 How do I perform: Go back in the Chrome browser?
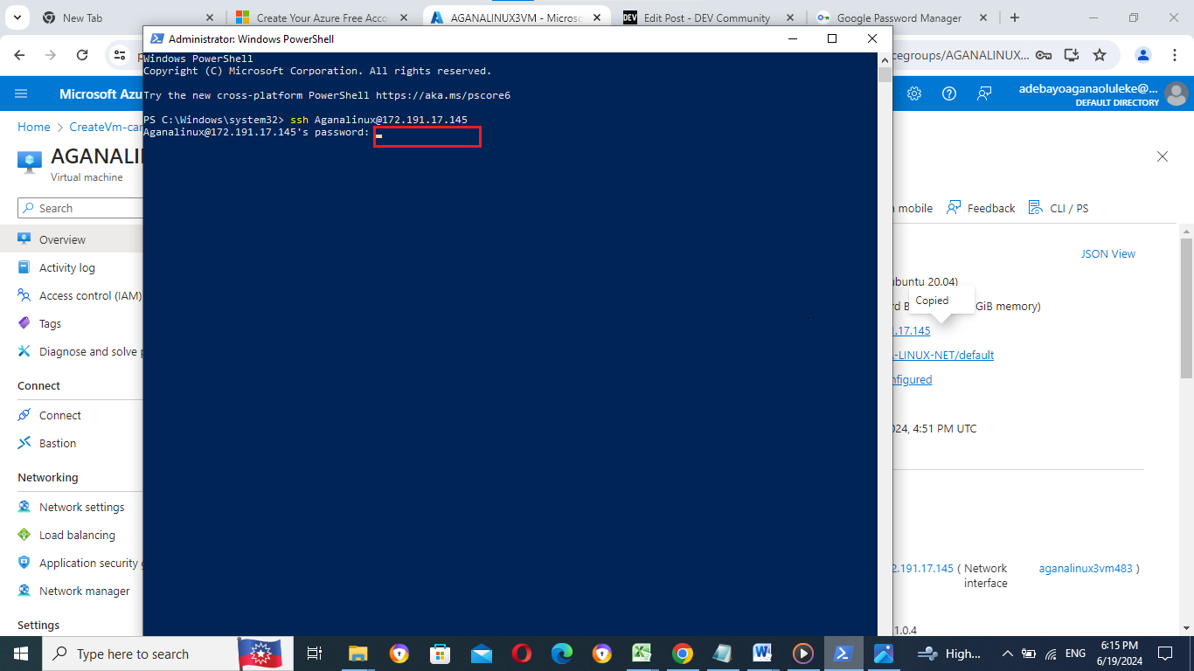pyautogui.click(x=20, y=54)
